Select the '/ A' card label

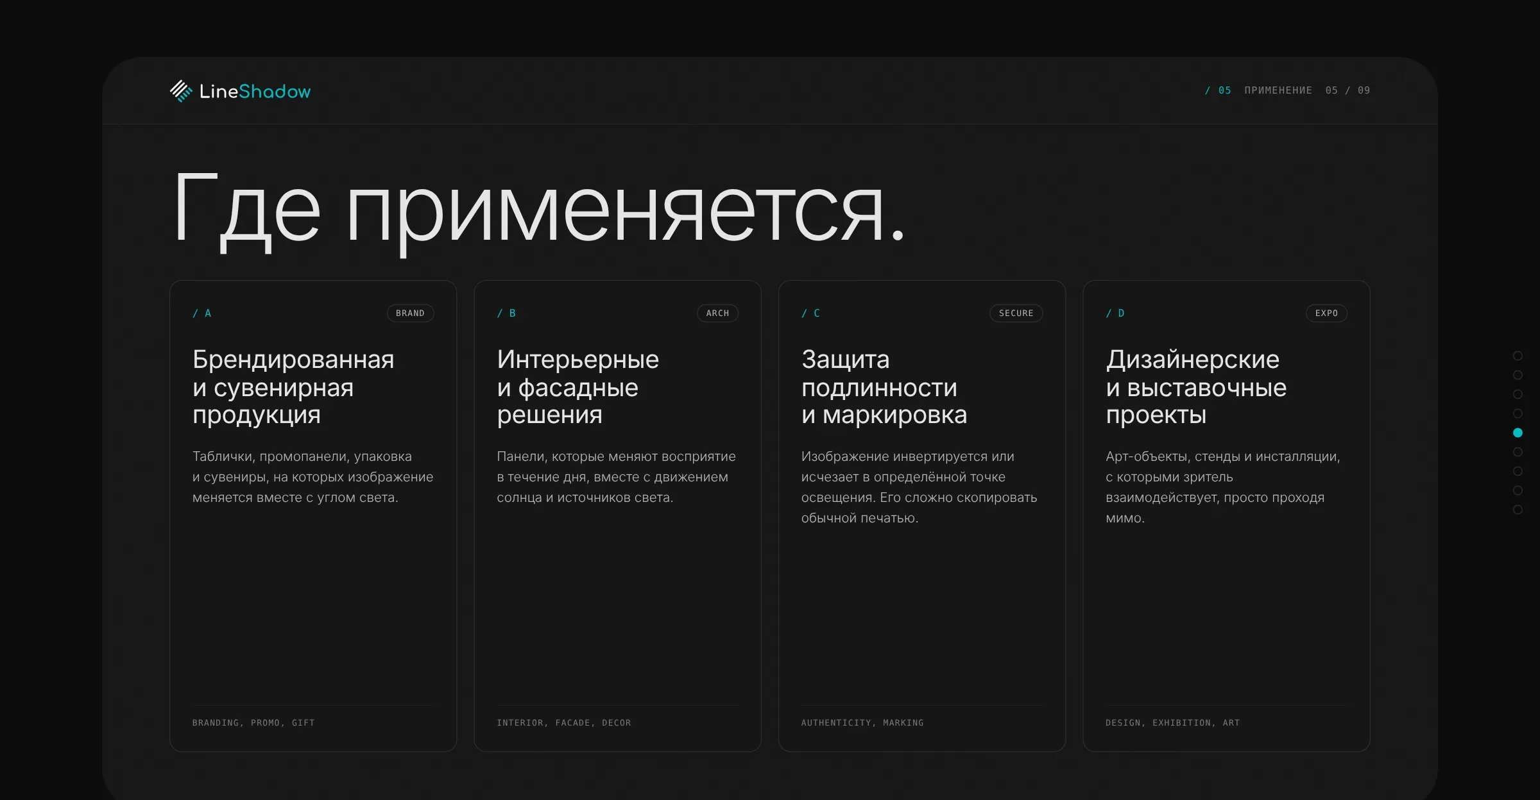pyautogui.click(x=201, y=313)
